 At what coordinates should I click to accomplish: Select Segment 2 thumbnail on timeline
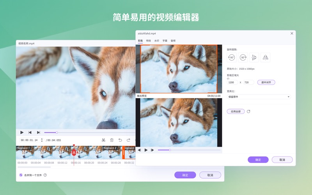point(112,152)
